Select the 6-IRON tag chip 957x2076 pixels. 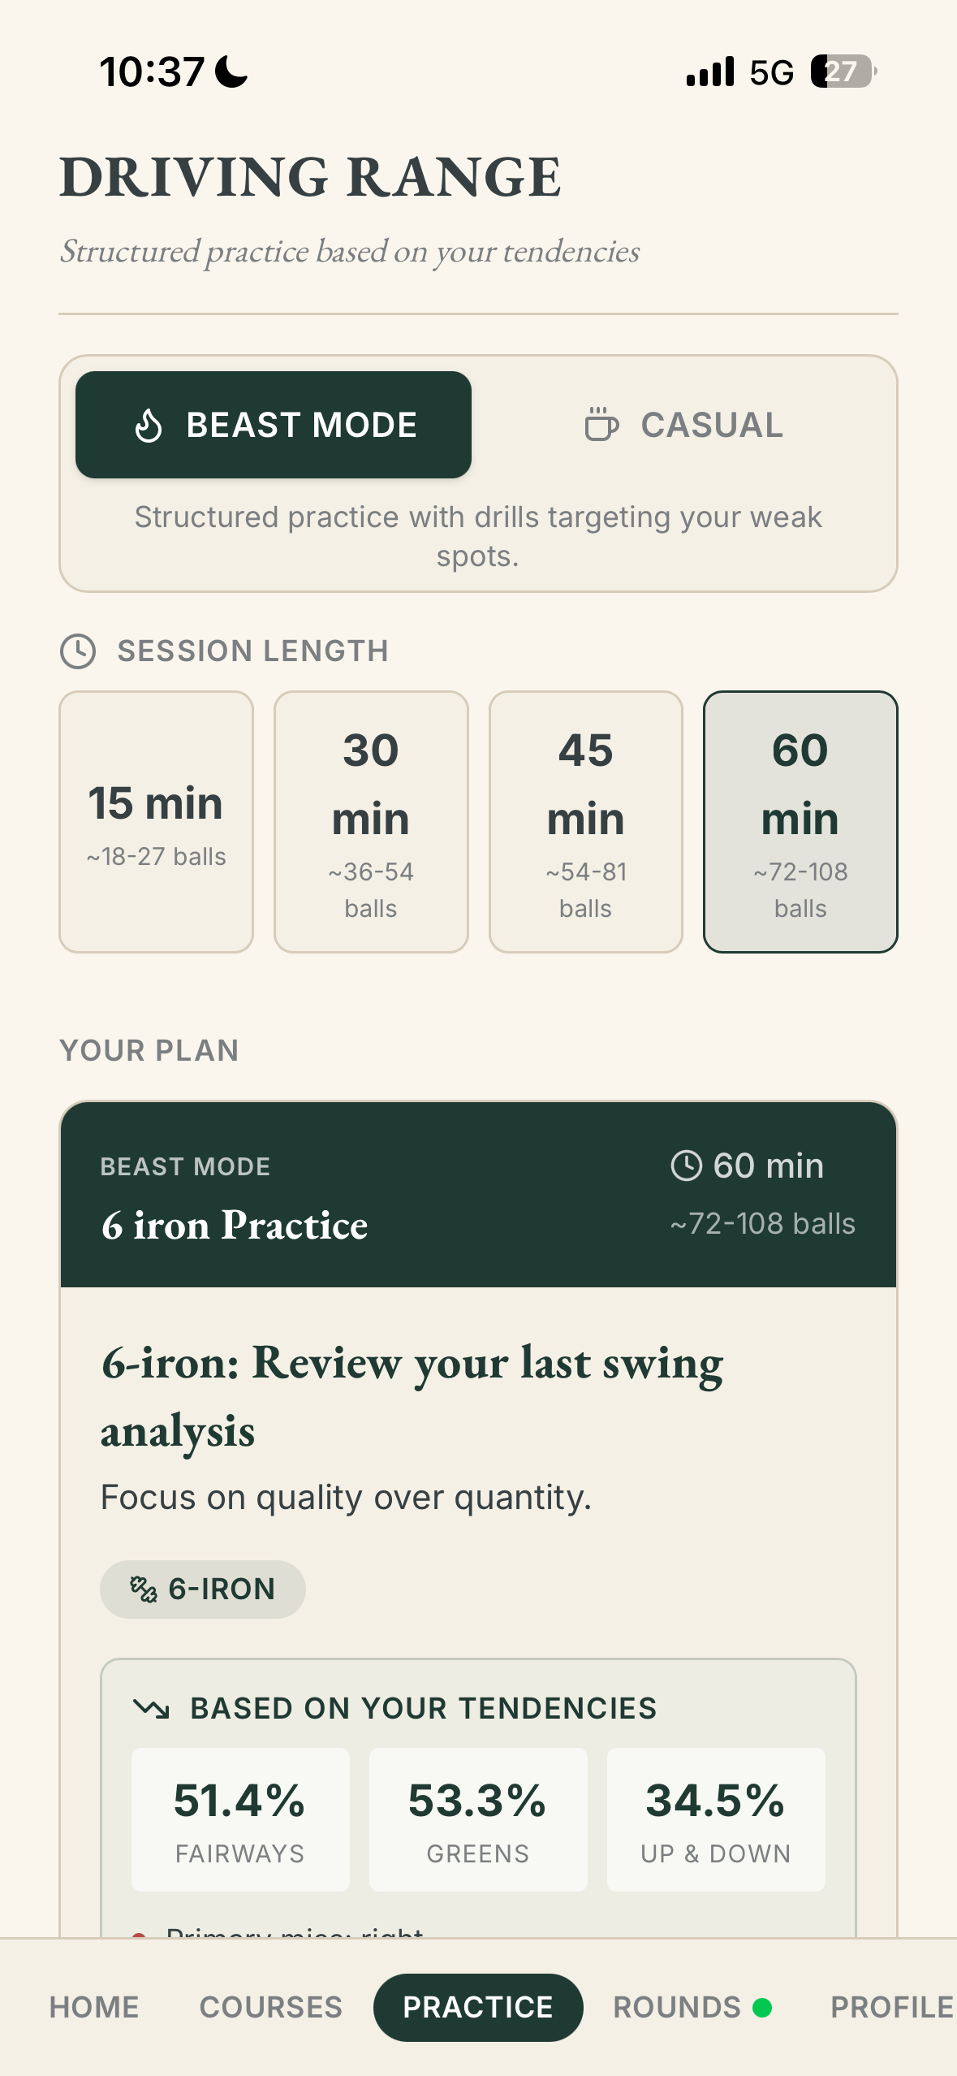tap(202, 1588)
